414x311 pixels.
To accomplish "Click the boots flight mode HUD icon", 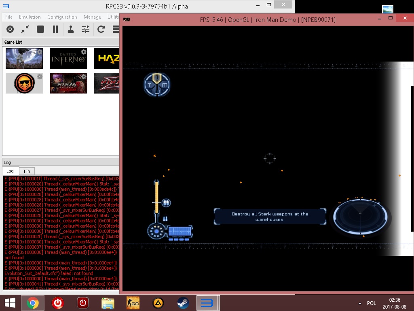I will click(166, 203).
